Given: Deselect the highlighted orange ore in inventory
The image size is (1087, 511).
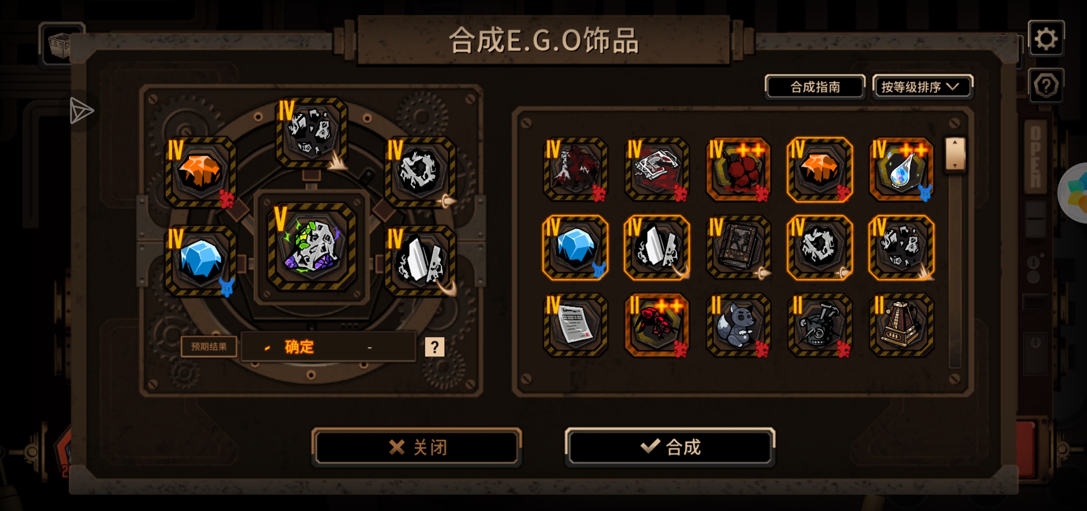Looking at the screenshot, I should (x=820, y=169).
